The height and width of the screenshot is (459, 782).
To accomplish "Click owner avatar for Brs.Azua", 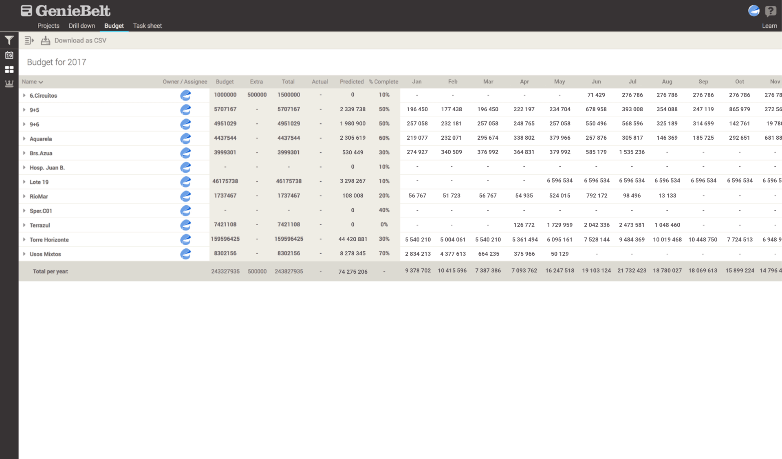I will pos(185,153).
